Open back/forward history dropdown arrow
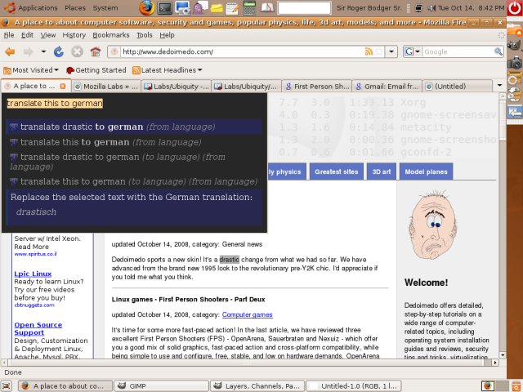523x392 pixels. coord(43,52)
